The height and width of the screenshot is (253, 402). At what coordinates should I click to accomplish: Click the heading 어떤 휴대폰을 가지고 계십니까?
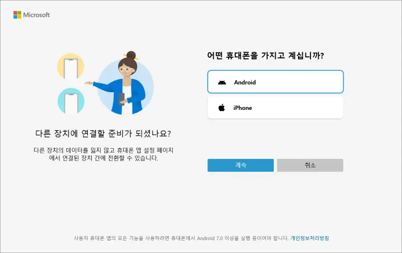[265, 56]
